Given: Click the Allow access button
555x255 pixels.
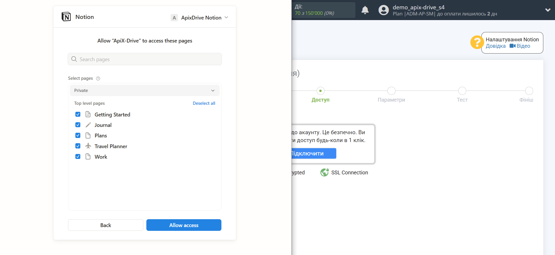Looking at the screenshot, I should [x=184, y=225].
